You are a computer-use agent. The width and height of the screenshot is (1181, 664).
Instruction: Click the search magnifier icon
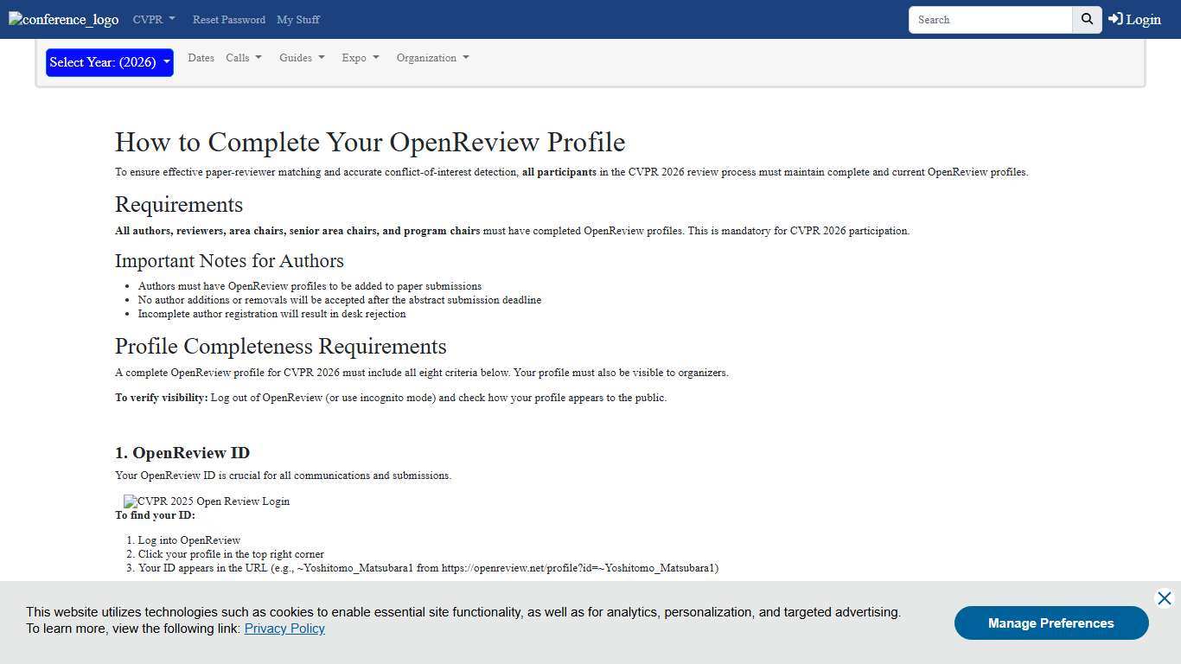(1086, 19)
